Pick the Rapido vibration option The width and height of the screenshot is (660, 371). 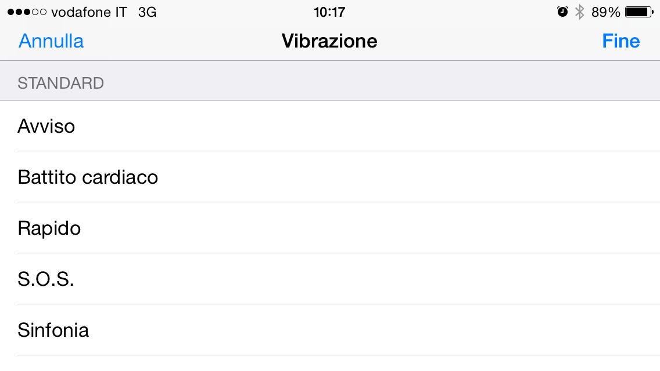330,228
